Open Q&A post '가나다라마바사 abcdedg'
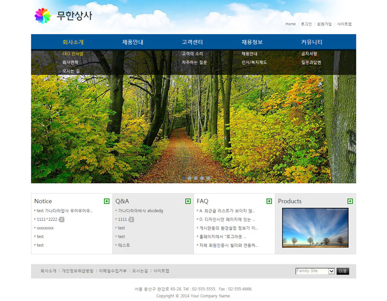This screenshot has width=387, height=301. [x=140, y=211]
